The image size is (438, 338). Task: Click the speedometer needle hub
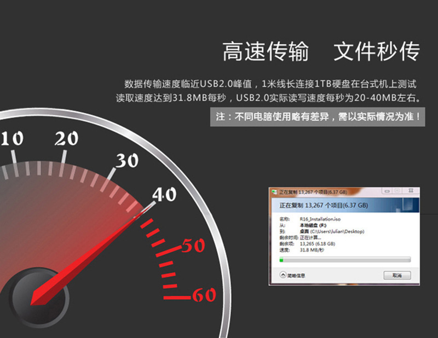coord(39,297)
